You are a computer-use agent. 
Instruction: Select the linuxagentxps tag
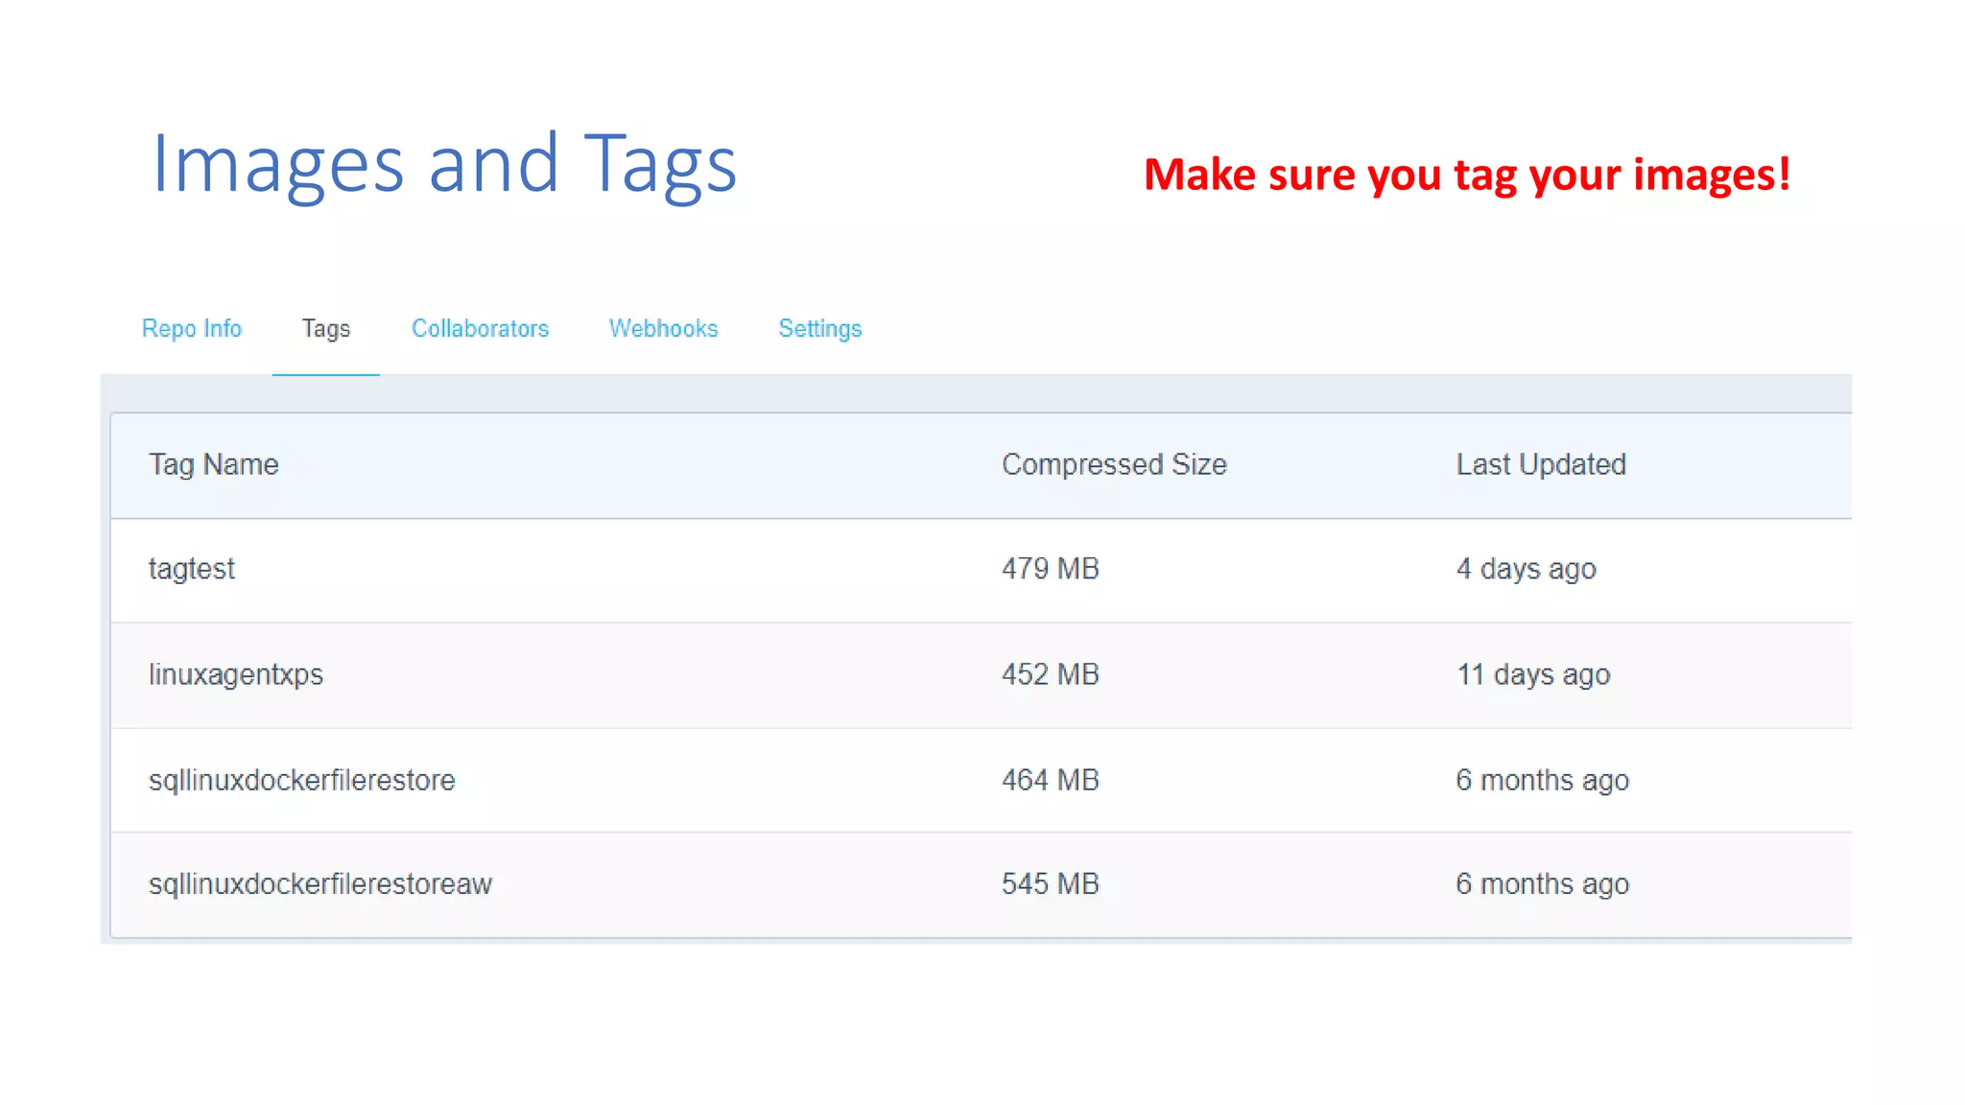(235, 674)
